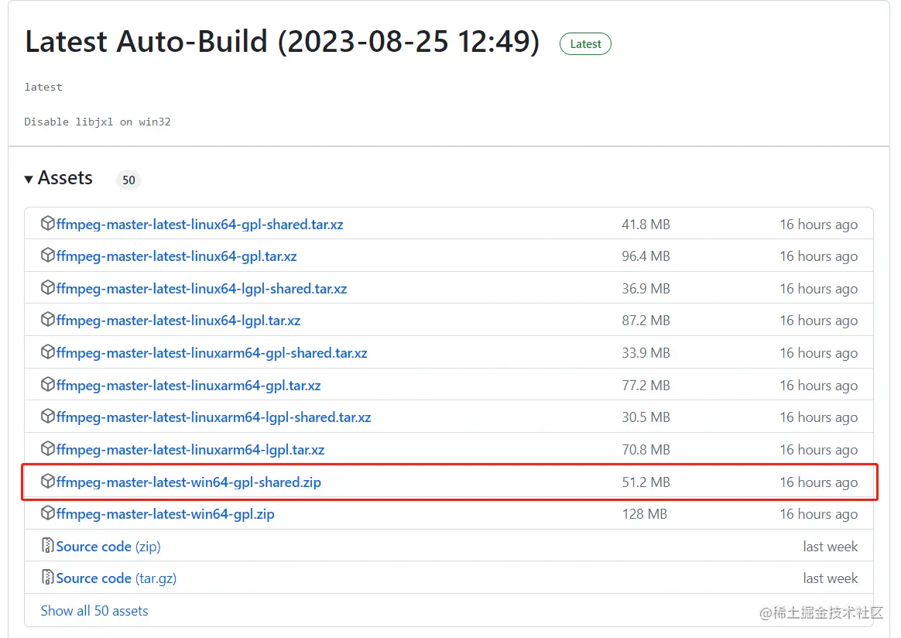Download ffmpeg-master-latest-linuxarm64-lgpl-shared.tar.xz
The height and width of the screenshot is (638, 901).
(214, 418)
